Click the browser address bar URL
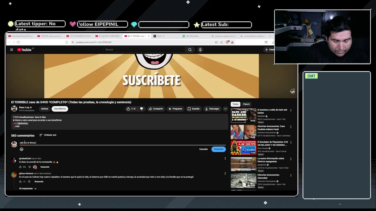The width and height of the screenshot is (376, 211). [x=94, y=42]
